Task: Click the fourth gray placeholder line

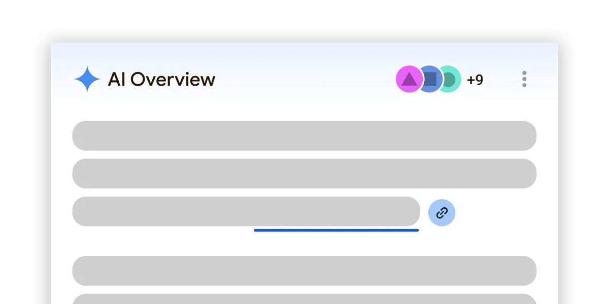Action: (304, 271)
